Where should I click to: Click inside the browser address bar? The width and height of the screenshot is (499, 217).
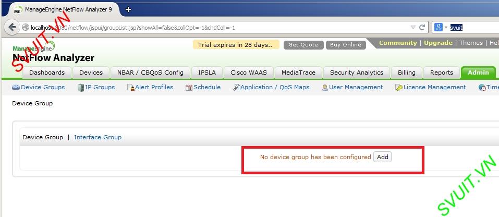216,27
